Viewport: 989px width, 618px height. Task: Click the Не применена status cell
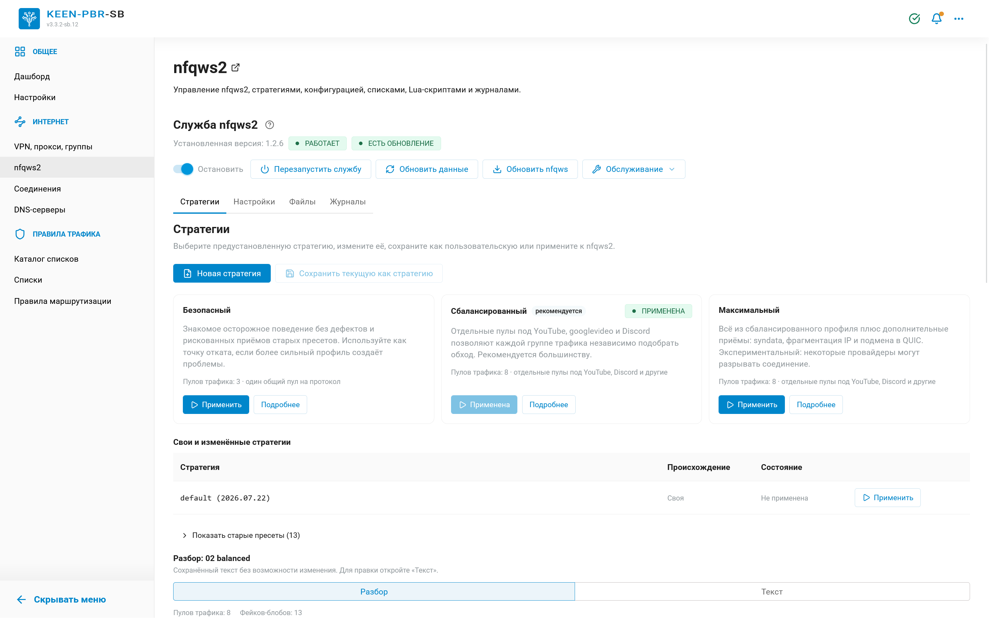(x=784, y=498)
